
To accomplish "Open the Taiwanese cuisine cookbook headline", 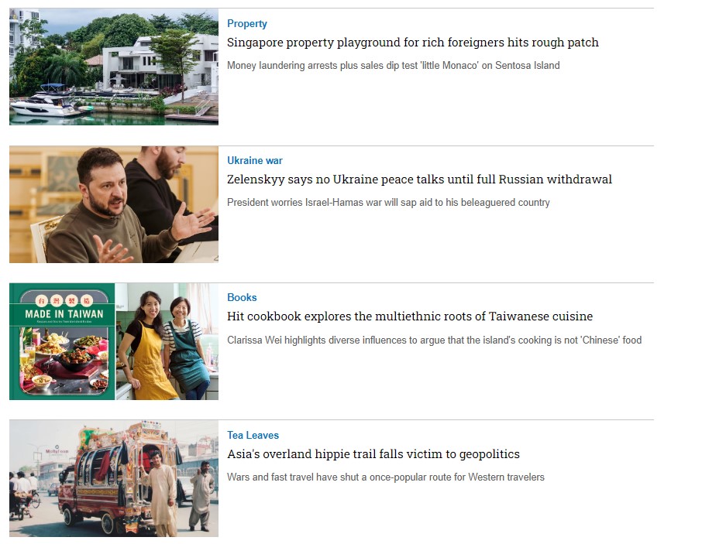I will [410, 316].
